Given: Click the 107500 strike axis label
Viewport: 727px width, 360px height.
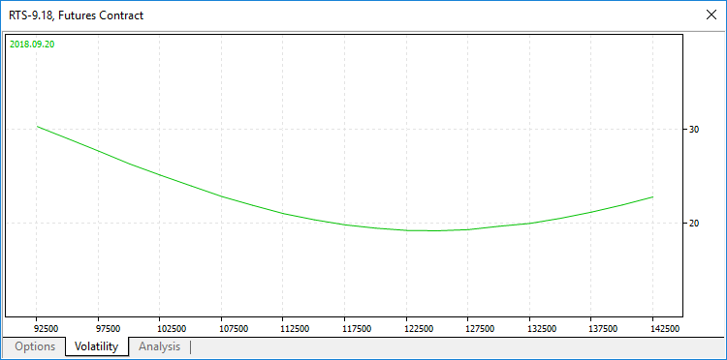Looking at the screenshot, I should pyautogui.click(x=234, y=328).
